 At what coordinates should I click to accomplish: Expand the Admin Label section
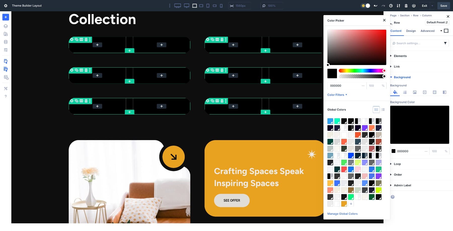[402, 185]
